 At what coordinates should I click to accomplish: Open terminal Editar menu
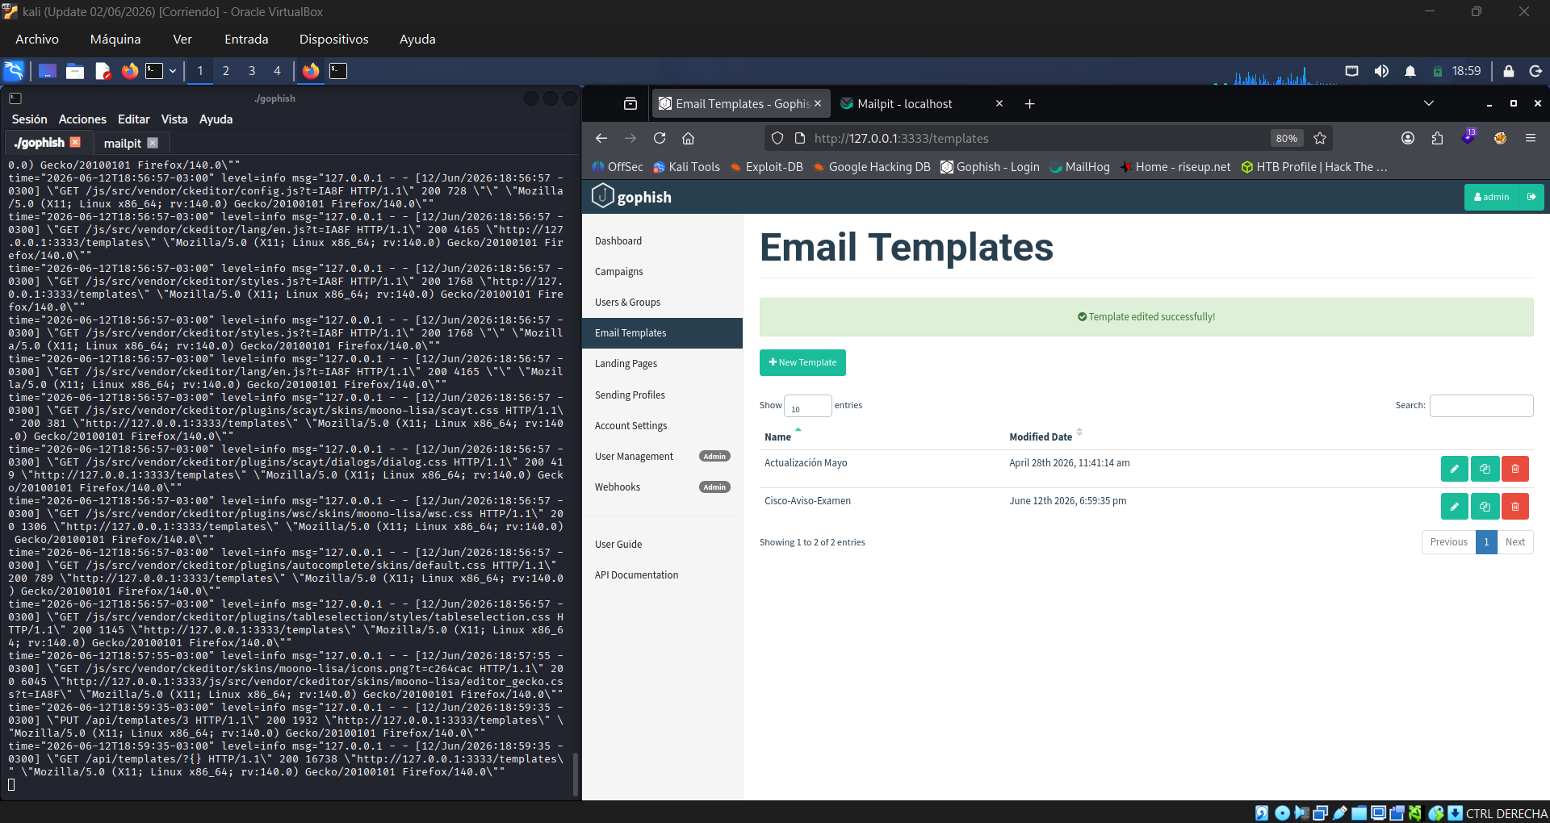point(134,119)
